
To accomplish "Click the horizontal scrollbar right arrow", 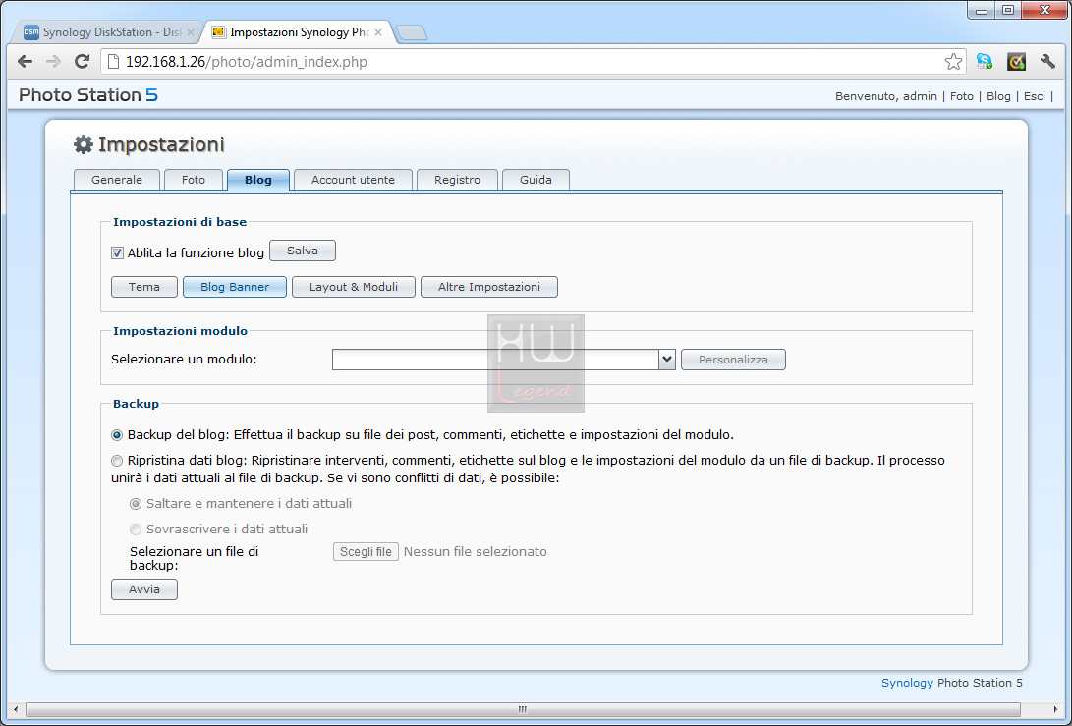I will 1055,709.
